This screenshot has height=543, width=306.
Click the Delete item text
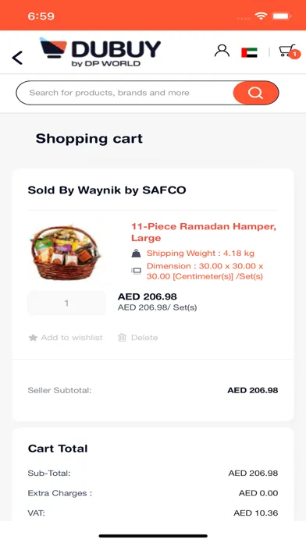[144, 338]
